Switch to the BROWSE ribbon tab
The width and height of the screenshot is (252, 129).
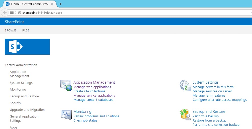tap(11, 30)
